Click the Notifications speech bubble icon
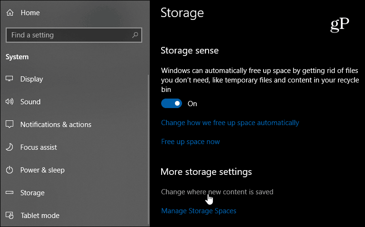The height and width of the screenshot is (227, 365). click(x=9, y=124)
